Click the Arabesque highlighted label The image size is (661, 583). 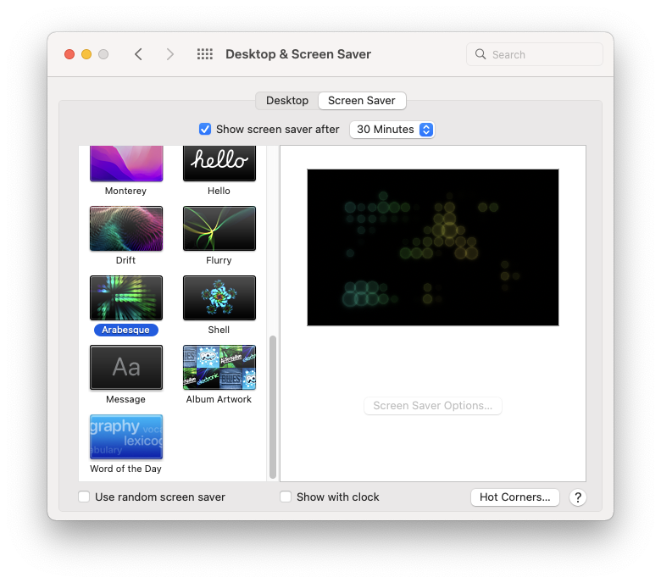(125, 330)
